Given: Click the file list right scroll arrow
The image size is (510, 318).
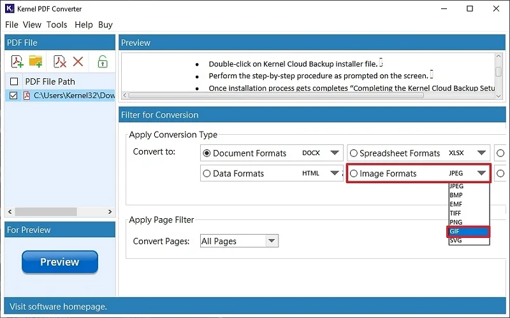Looking at the screenshot, I should click(x=110, y=212).
